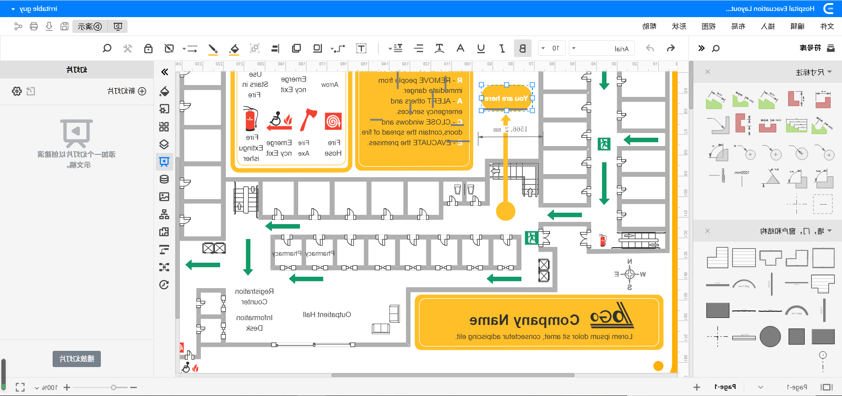Click the 演示 presentation button
This screenshot has width=842, height=396.
coord(90,26)
